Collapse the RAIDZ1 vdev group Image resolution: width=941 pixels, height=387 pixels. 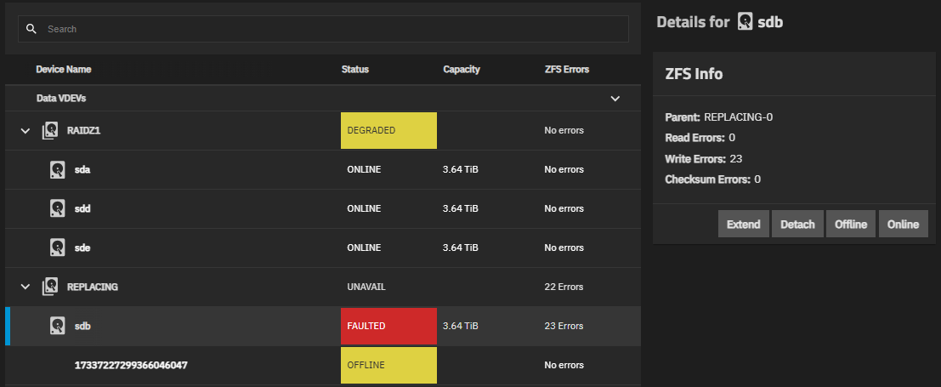pos(26,131)
